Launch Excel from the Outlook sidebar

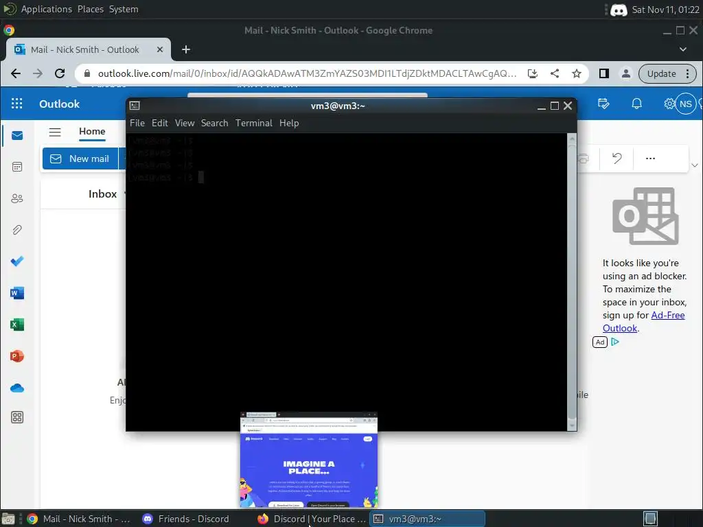pyautogui.click(x=17, y=325)
